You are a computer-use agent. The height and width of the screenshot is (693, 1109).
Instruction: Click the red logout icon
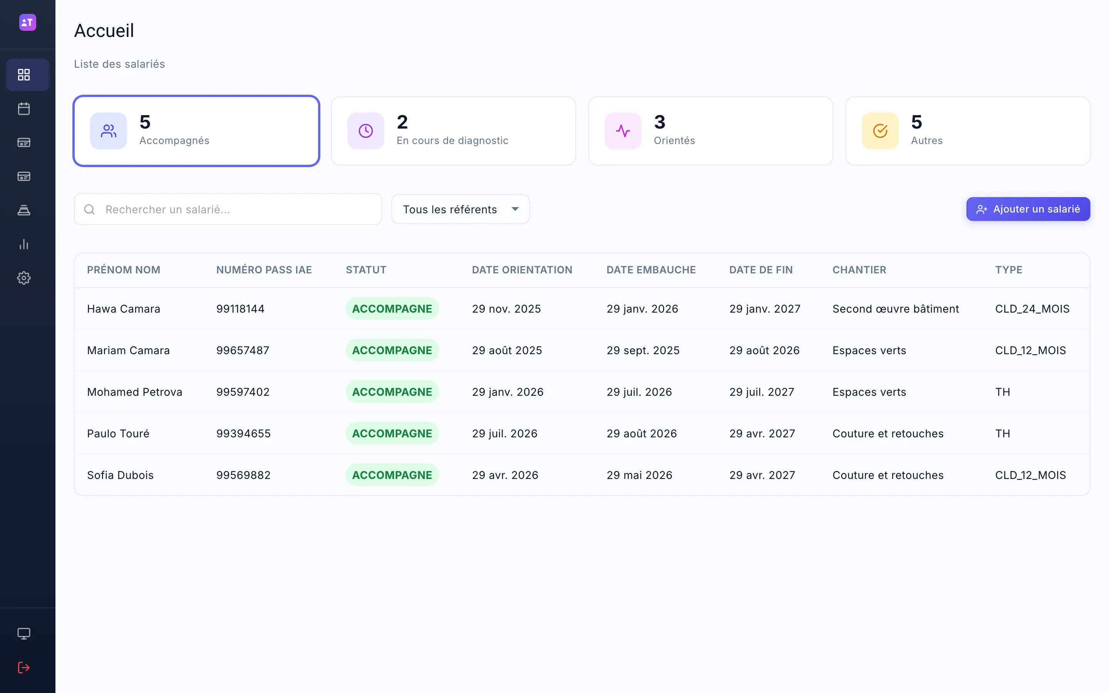(x=24, y=667)
